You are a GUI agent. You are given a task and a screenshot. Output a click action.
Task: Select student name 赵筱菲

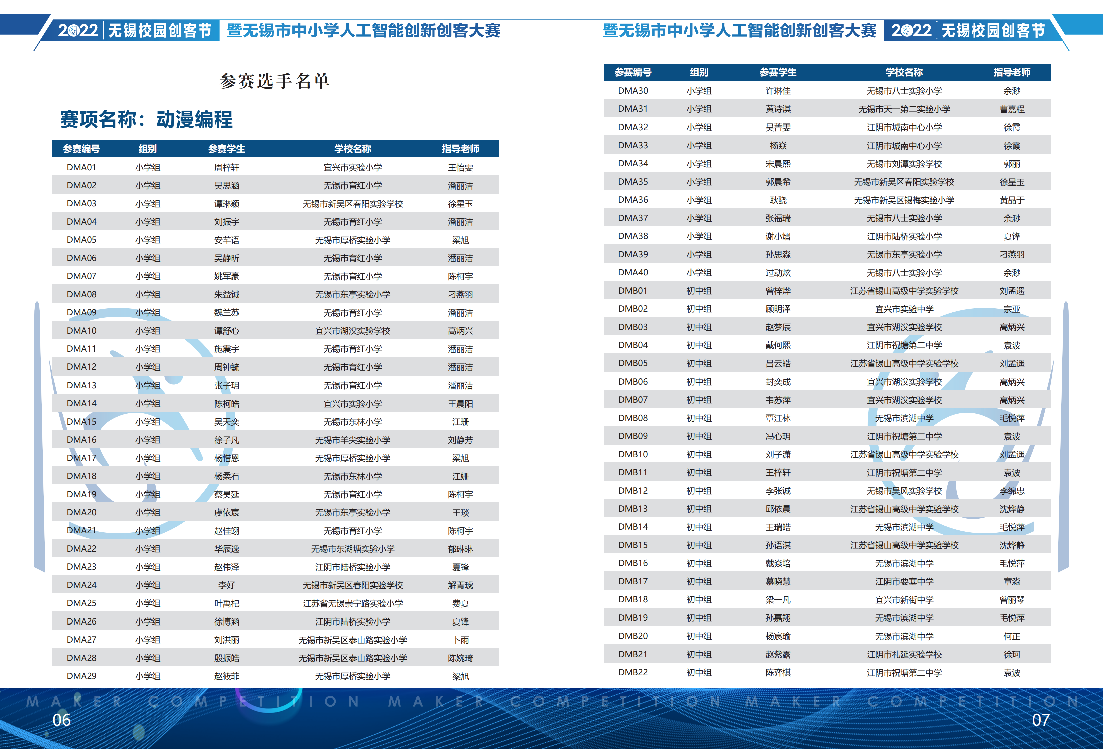point(227,676)
